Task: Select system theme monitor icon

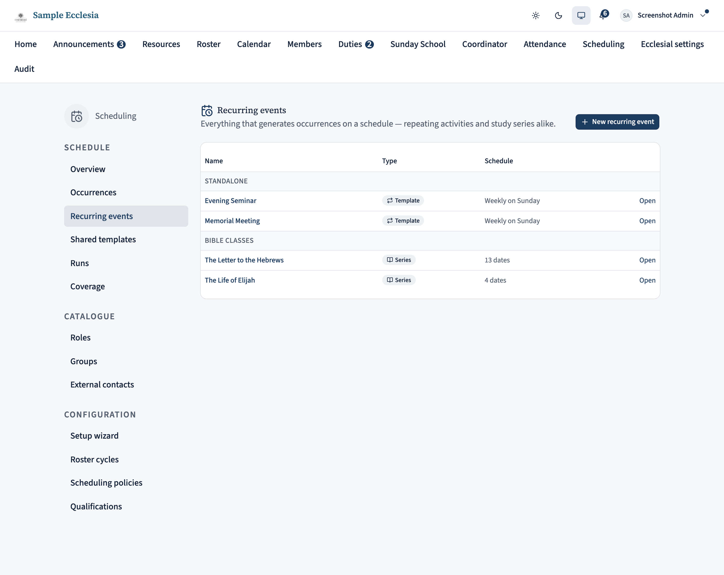Action: click(x=581, y=15)
